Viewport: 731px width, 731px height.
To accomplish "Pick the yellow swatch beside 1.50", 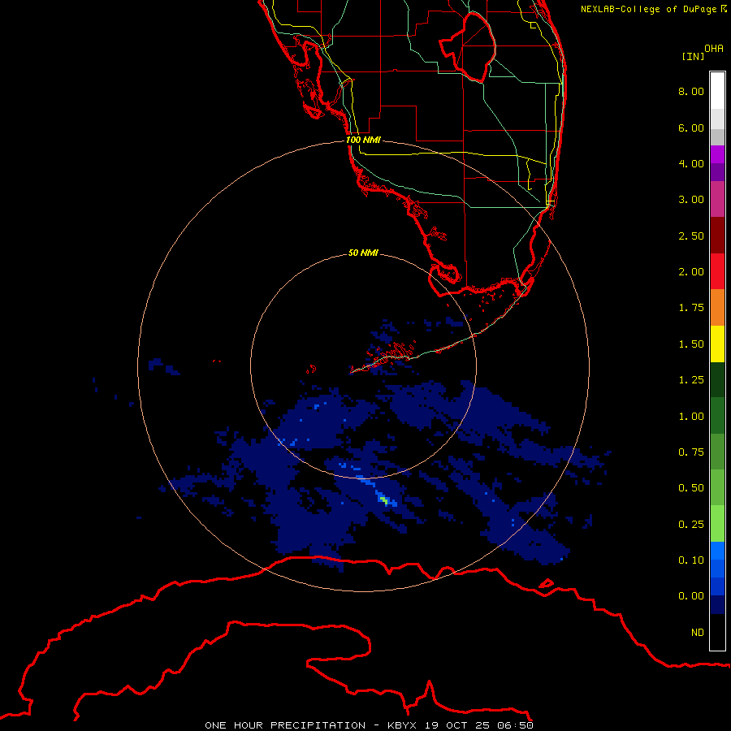I will pyautogui.click(x=717, y=344).
